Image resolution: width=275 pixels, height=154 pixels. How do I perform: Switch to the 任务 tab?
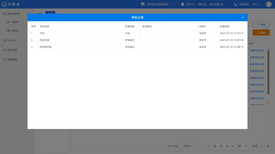[x=50, y=13]
